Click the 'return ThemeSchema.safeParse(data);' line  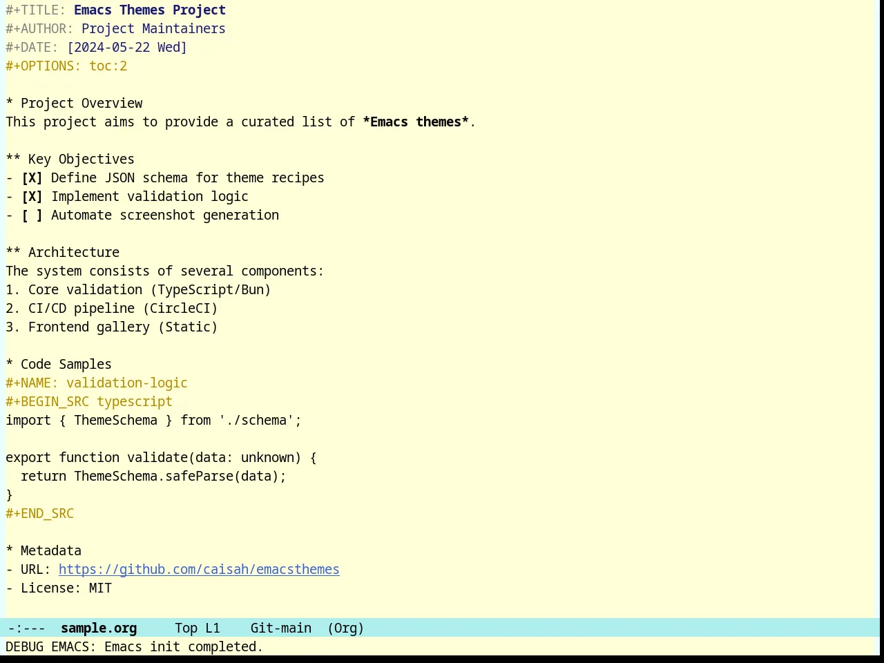pos(153,477)
